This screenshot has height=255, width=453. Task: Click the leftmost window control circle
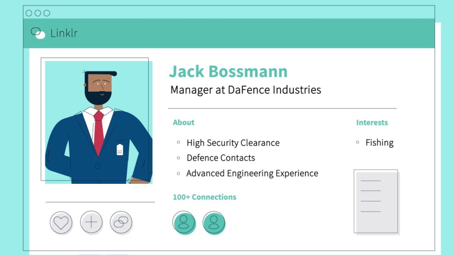click(x=29, y=13)
